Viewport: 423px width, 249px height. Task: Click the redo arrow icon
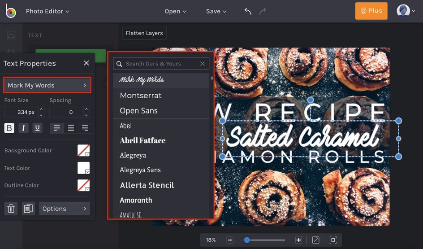point(263,11)
